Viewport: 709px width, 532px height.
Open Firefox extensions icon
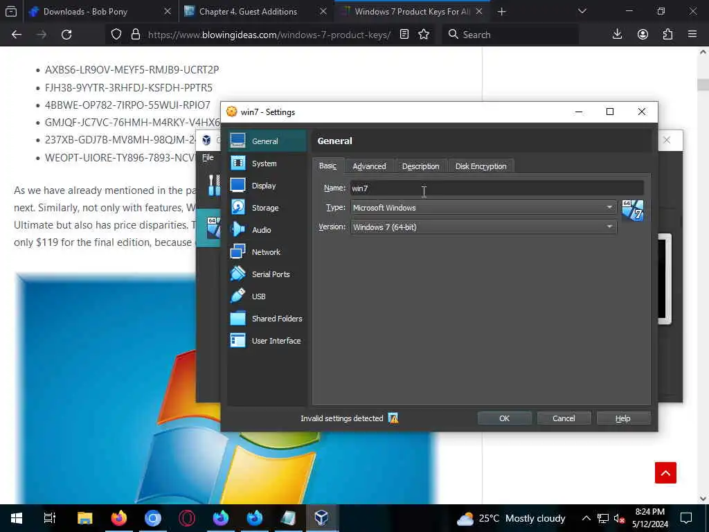(667, 35)
